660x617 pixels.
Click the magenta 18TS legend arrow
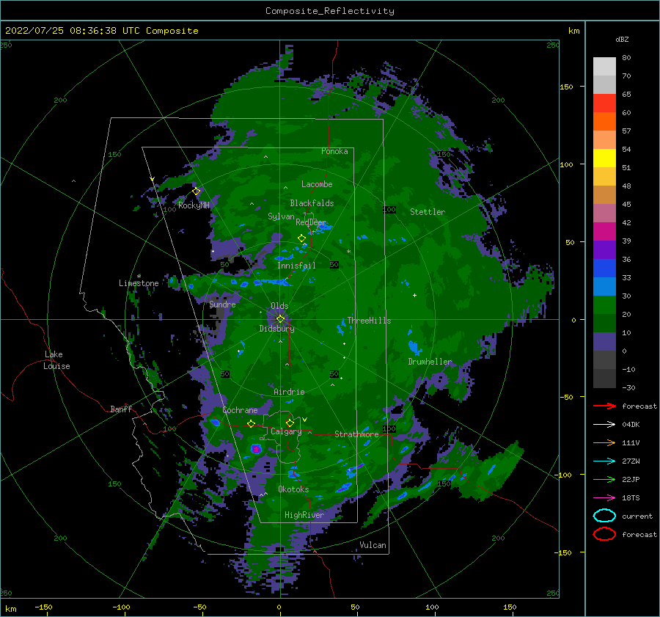[604, 498]
